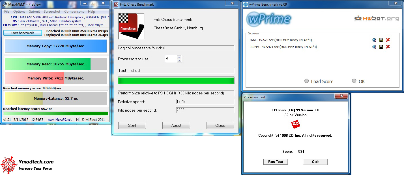Click the hwbot.org logo in wPrime
This screenshot has width=404, height=175.
(x=377, y=18)
